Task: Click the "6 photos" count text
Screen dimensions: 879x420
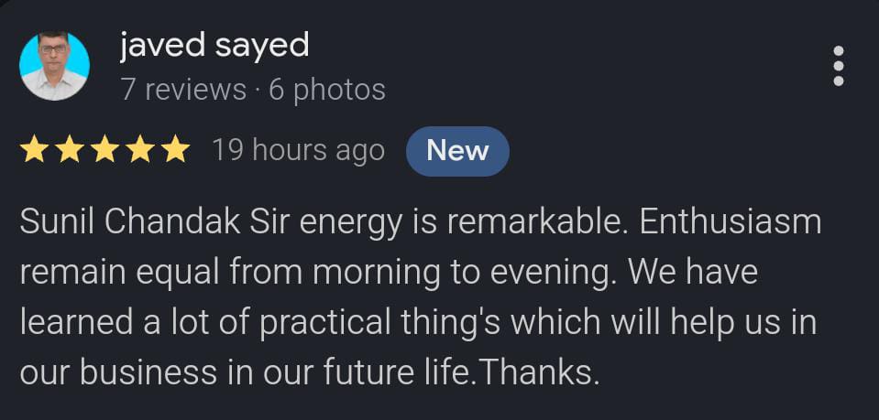Action: (327, 90)
